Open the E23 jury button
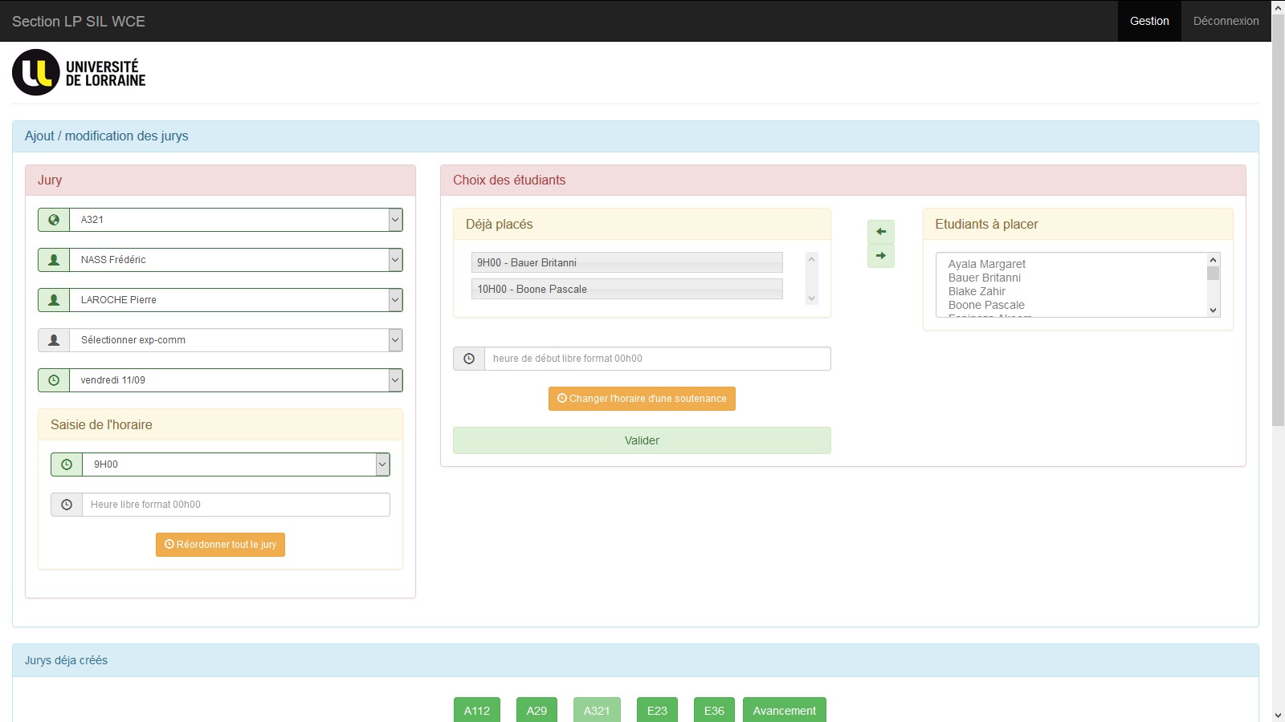This screenshot has height=722, width=1285. [x=657, y=711]
